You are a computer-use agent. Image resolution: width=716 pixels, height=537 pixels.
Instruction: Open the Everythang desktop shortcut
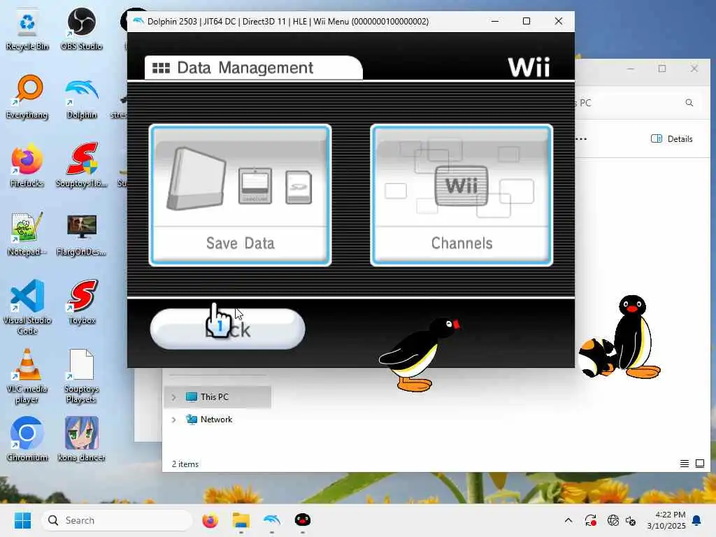tap(27, 97)
